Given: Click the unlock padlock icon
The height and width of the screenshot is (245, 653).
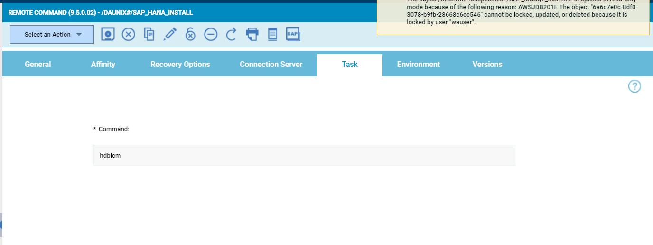Looking at the screenshot, I should (190, 34).
